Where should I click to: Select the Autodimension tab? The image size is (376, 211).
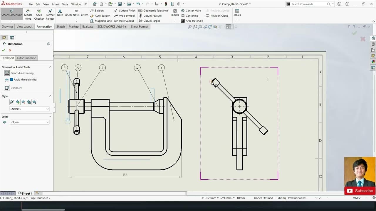[26, 58]
